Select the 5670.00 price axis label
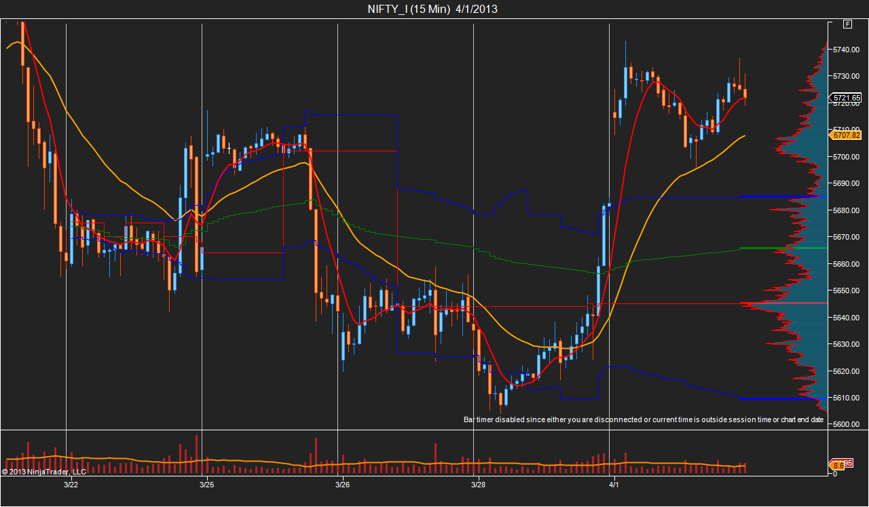869x507 pixels. [847, 237]
